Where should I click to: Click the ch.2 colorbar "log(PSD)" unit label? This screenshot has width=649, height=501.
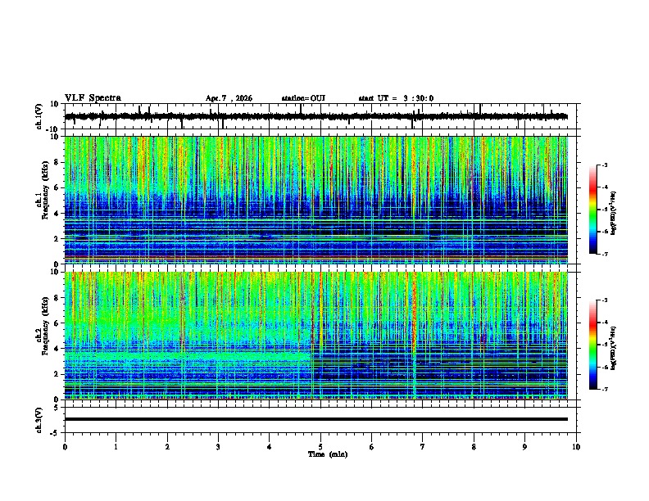point(614,348)
